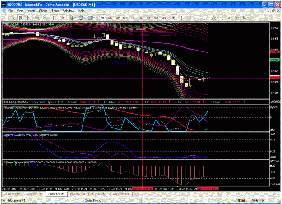Screen dimensions: 282x204
Task: Open the File menu
Action: point(10,11)
